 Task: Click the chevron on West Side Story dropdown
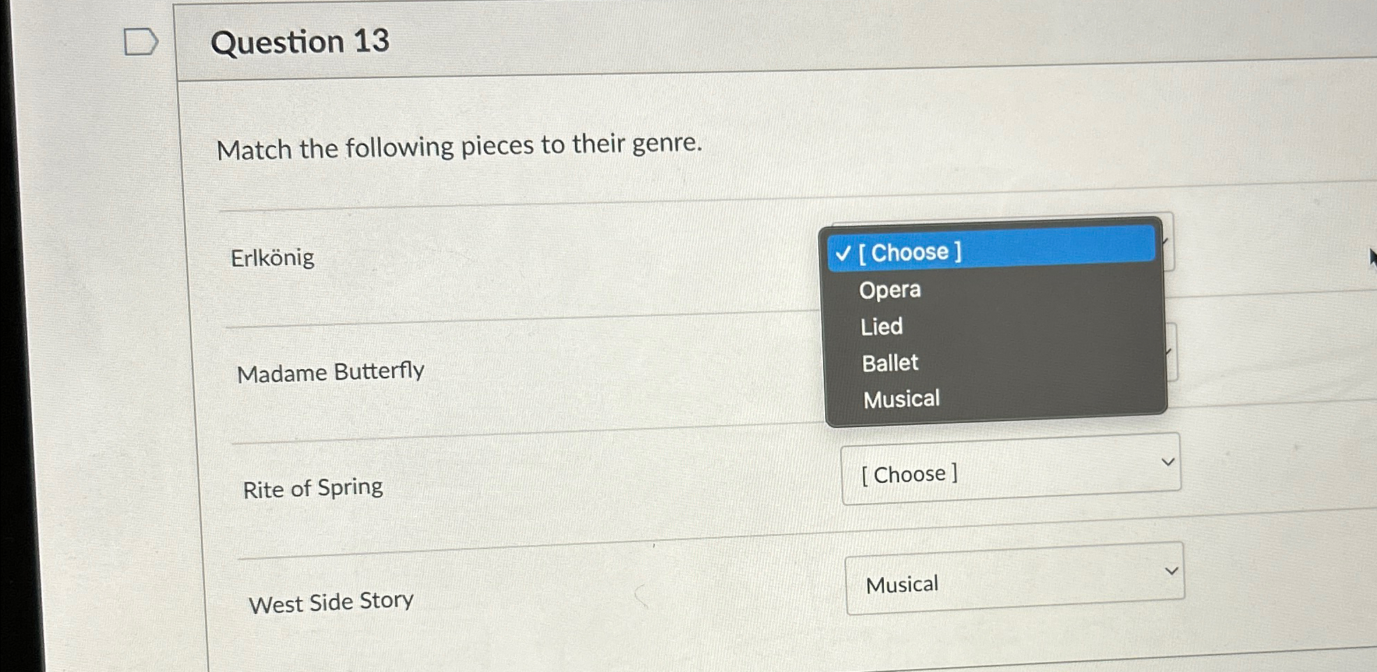click(x=1171, y=569)
